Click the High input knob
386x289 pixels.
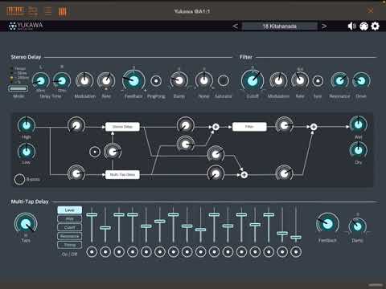click(27, 125)
